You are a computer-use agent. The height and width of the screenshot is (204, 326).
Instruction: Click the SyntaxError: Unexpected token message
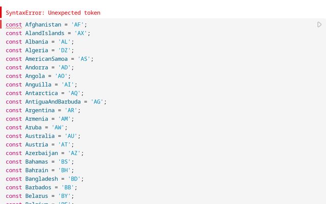tap(53, 13)
